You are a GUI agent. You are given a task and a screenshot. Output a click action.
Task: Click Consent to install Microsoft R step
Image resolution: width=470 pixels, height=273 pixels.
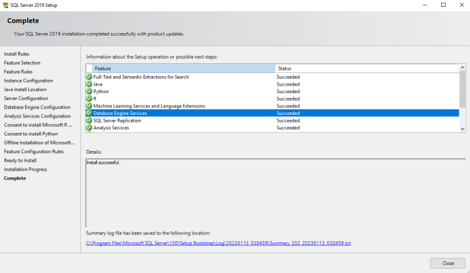tap(38, 125)
